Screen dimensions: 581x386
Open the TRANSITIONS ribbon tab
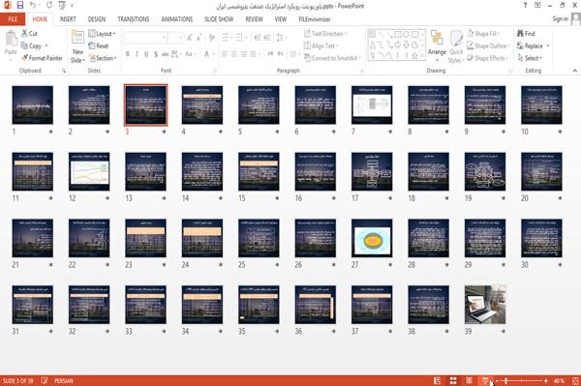[x=134, y=19]
